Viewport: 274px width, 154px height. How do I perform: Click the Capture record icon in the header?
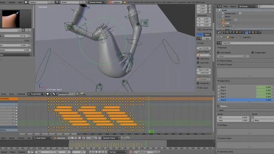(110, 3)
